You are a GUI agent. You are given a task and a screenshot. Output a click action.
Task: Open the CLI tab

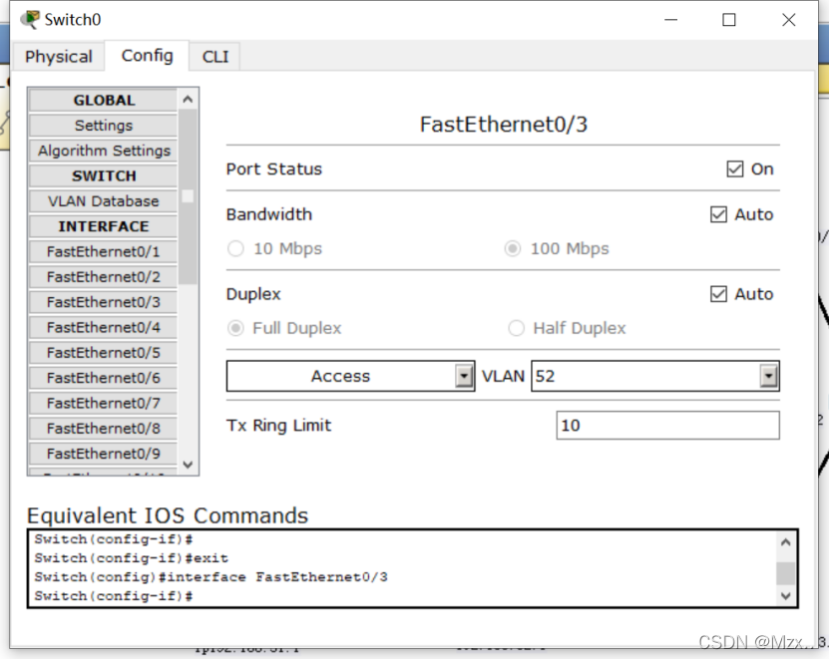click(x=215, y=57)
